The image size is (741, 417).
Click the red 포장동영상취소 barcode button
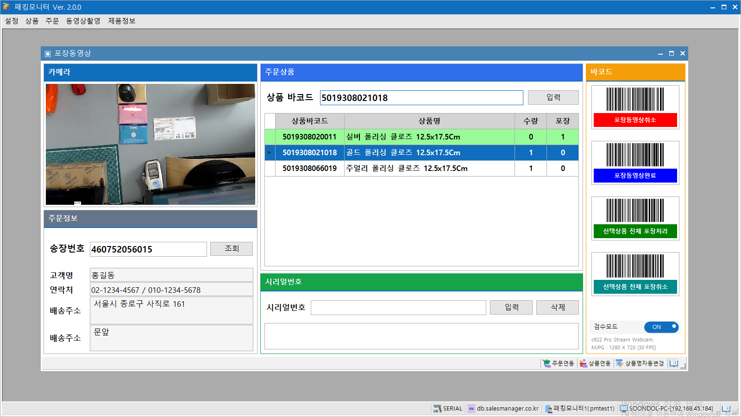(x=635, y=120)
